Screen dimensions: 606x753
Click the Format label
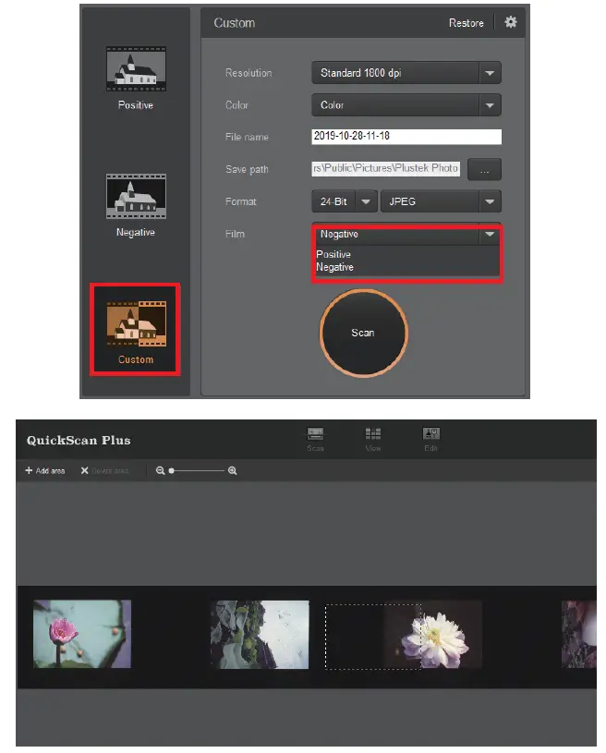240,201
